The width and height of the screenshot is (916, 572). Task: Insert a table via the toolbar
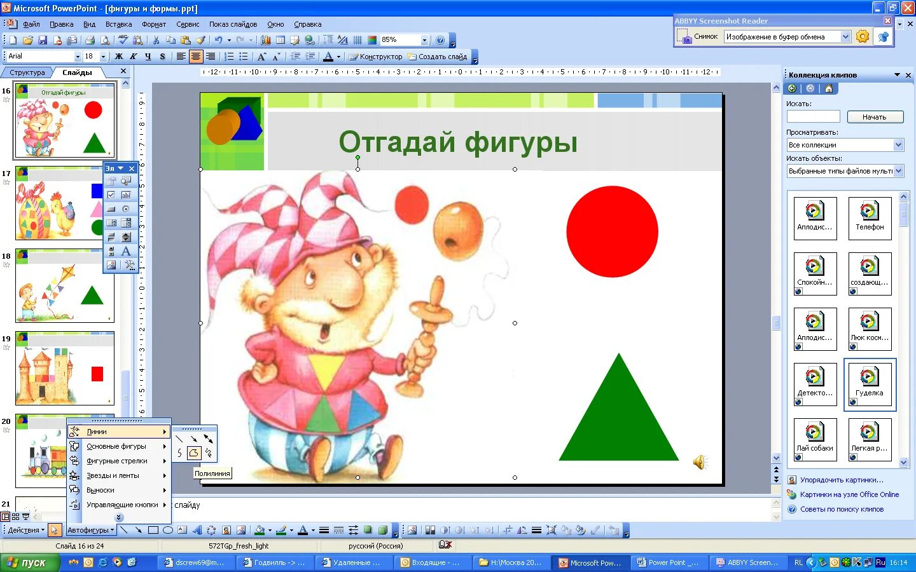(x=281, y=40)
